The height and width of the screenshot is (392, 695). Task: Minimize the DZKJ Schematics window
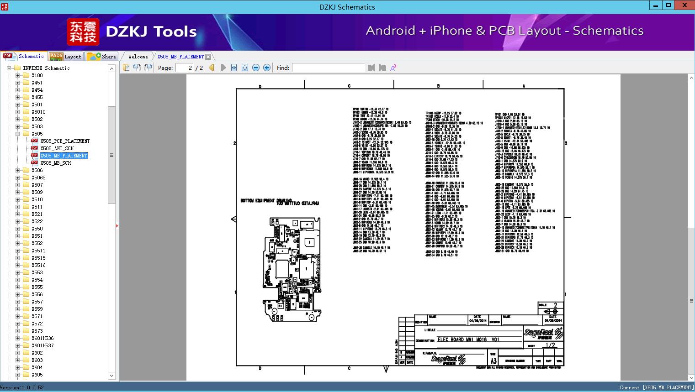pyautogui.click(x=656, y=5)
